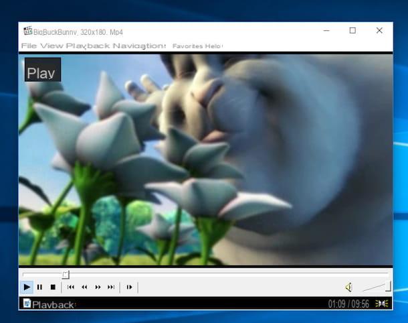Open the File menu
The image size is (408, 323).
pos(29,46)
